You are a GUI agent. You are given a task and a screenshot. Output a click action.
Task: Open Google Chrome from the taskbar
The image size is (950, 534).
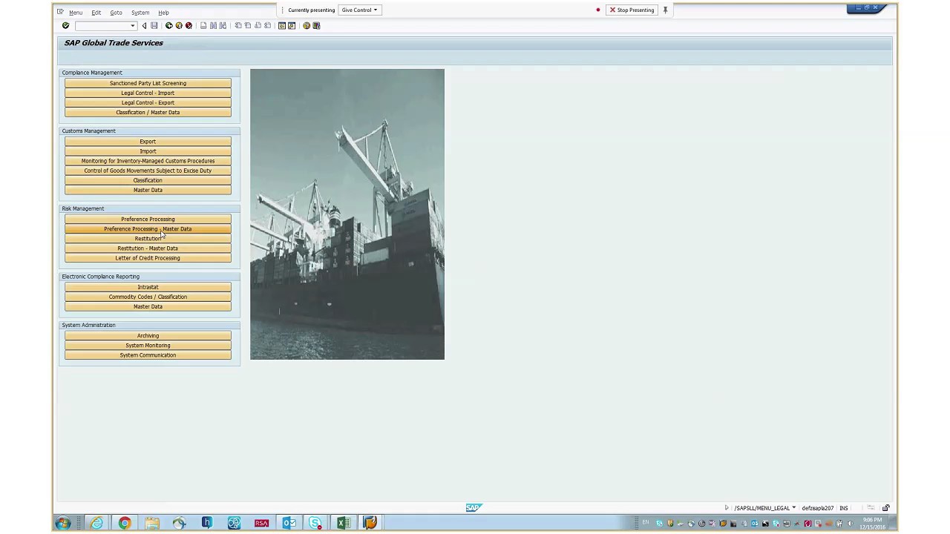pyautogui.click(x=125, y=524)
